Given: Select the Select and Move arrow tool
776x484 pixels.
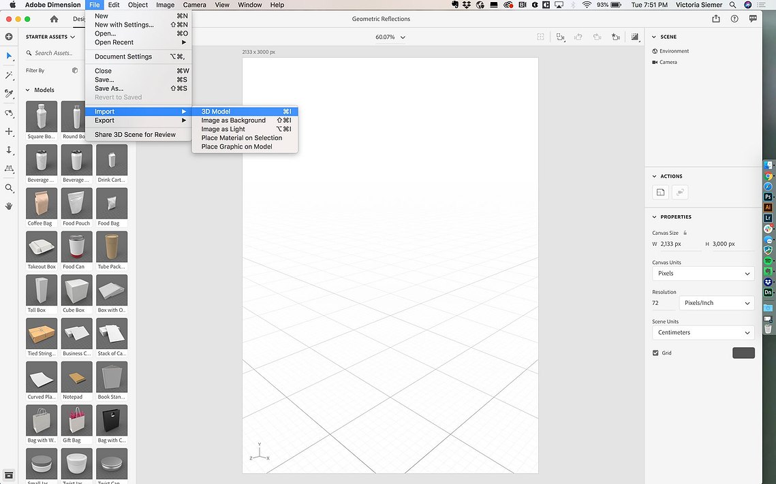Looking at the screenshot, I should (x=9, y=56).
